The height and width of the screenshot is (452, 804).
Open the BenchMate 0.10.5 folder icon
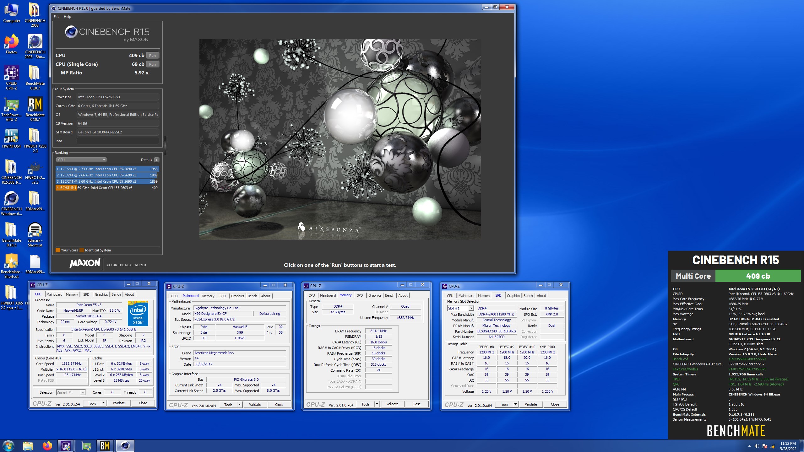click(x=12, y=235)
